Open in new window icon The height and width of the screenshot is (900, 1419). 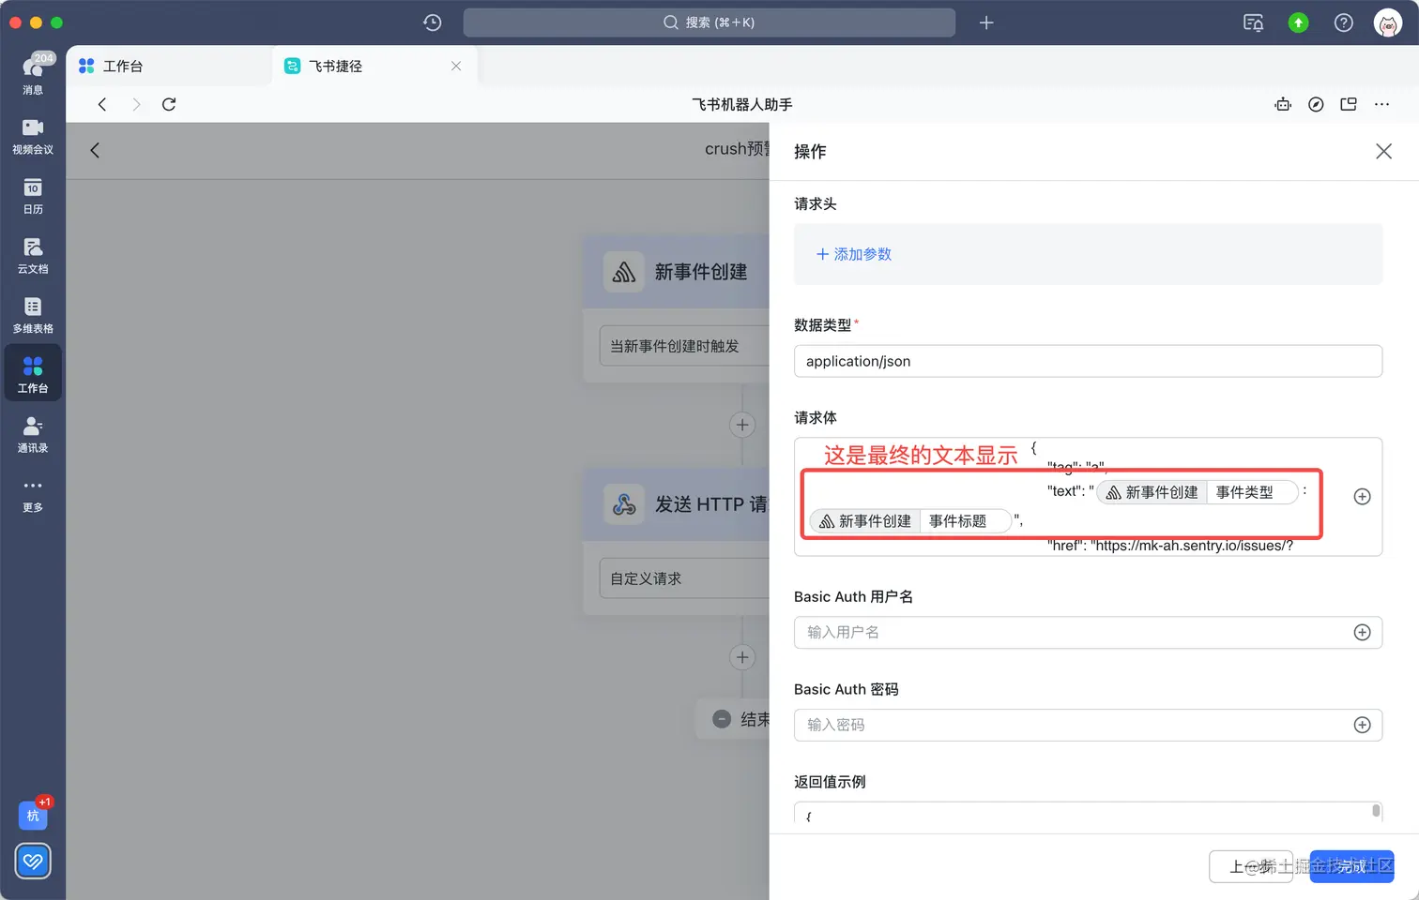click(1349, 104)
